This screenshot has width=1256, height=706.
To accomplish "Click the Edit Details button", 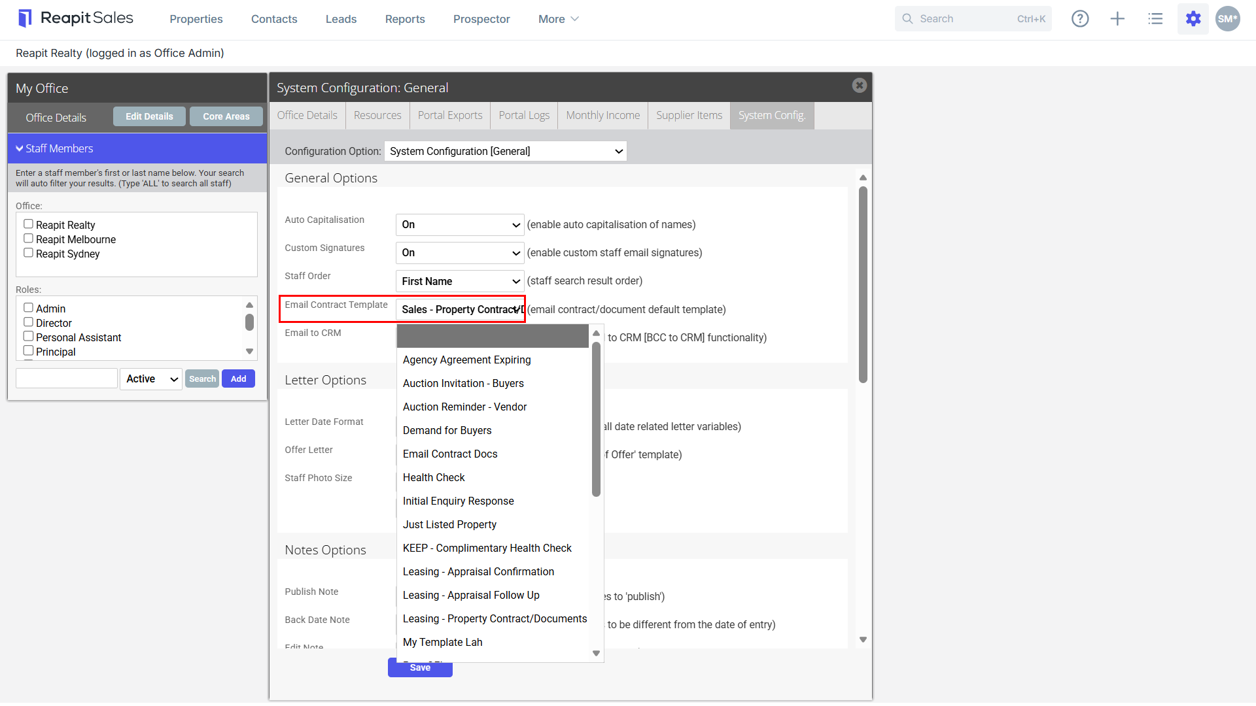I will [x=149, y=116].
